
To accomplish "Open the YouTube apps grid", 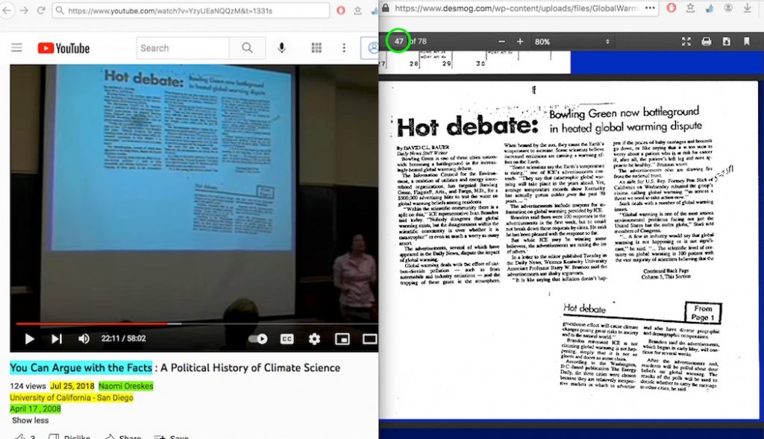I will coord(316,48).
